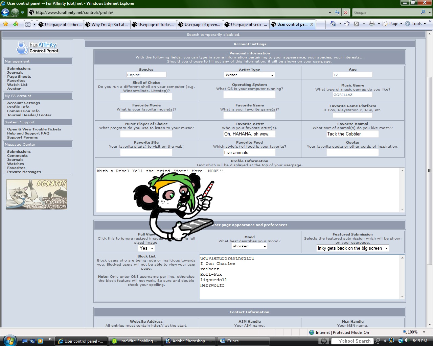Click the Add to Favorites star-plus icon
Image resolution: width=433 pixels, height=346 pixels.
coord(16,24)
